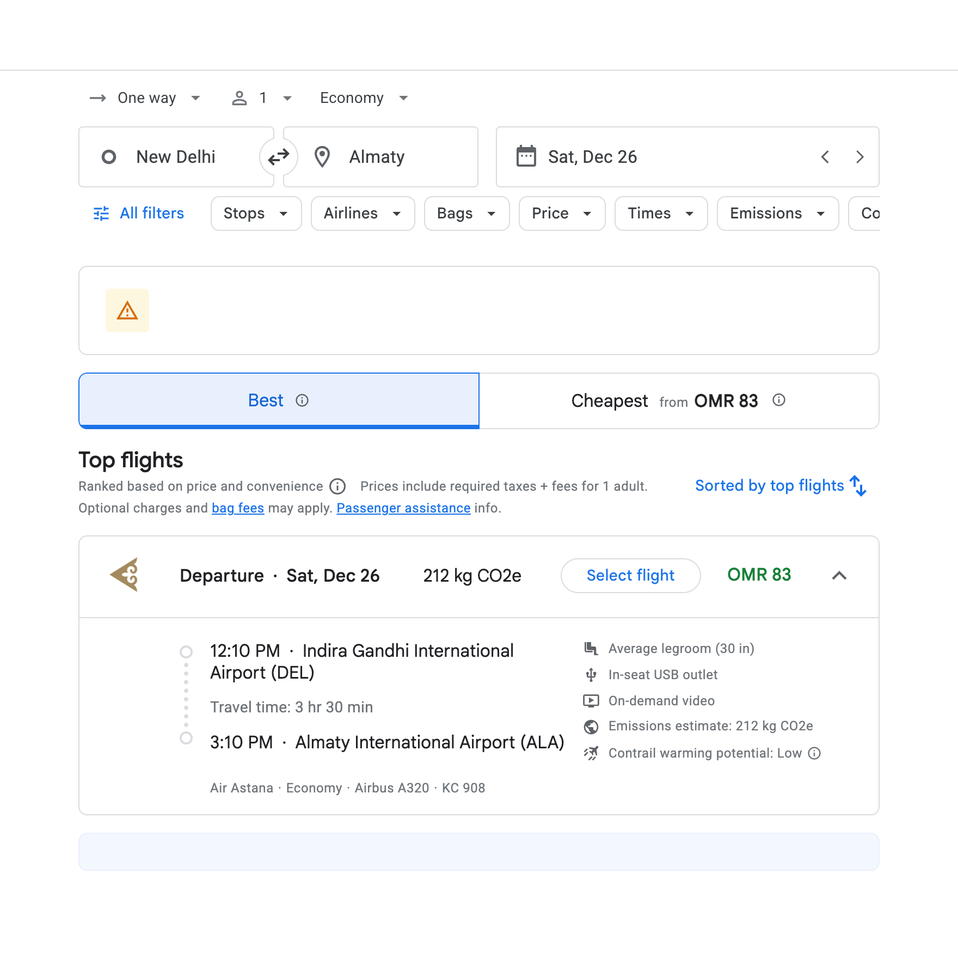Switch to the Cheapest tab
This screenshot has height=964, width=958.
[x=679, y=401]
